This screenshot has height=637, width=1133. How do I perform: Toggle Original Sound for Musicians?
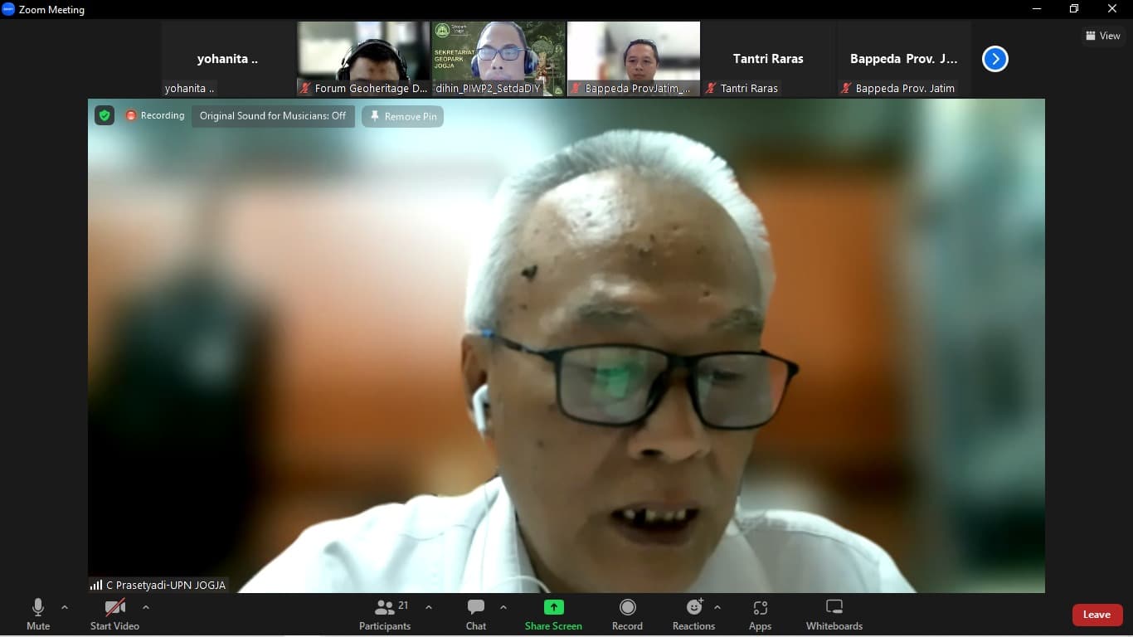tap(273, 116)
